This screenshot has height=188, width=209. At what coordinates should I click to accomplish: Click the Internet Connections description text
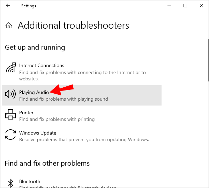click(82, 75)
